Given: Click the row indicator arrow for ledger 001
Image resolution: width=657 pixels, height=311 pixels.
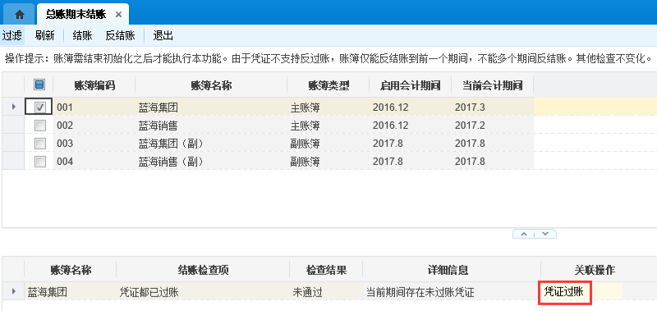Looking at the screenshot, I should point(13,107).
